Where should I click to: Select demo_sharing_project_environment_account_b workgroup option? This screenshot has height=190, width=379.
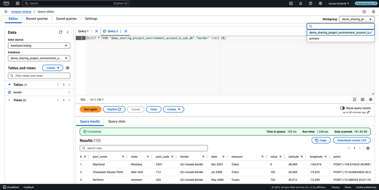pyautogui.click(x=341, y=32)
